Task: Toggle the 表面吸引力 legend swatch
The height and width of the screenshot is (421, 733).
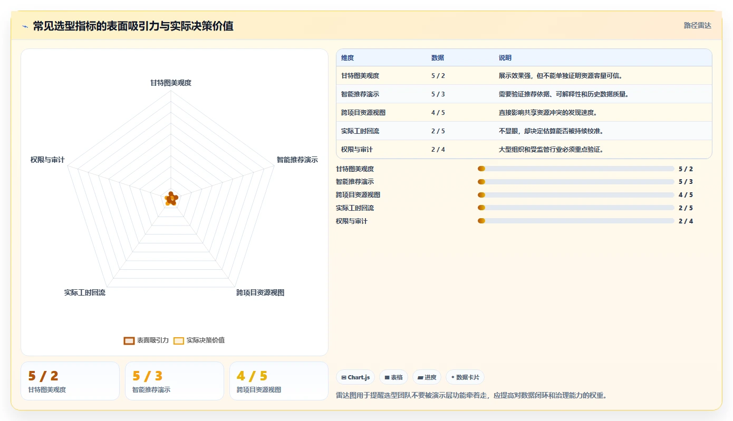Action: (129, 340)
